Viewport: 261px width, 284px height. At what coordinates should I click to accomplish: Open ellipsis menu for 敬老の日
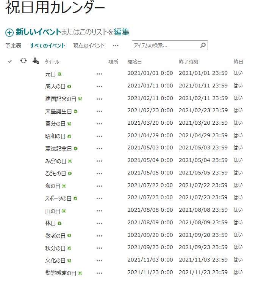click(x=99, y=236)
